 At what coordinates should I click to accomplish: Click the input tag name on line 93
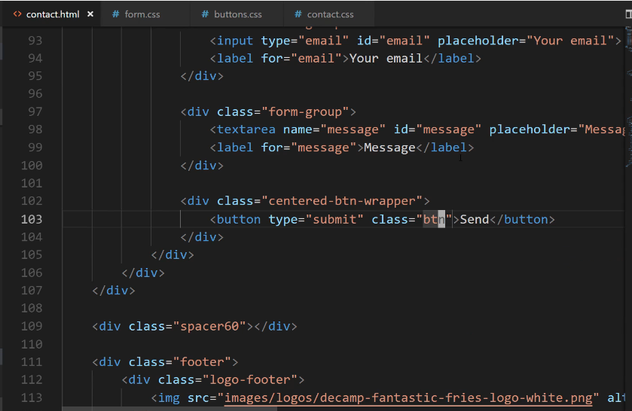click(235, 41)
